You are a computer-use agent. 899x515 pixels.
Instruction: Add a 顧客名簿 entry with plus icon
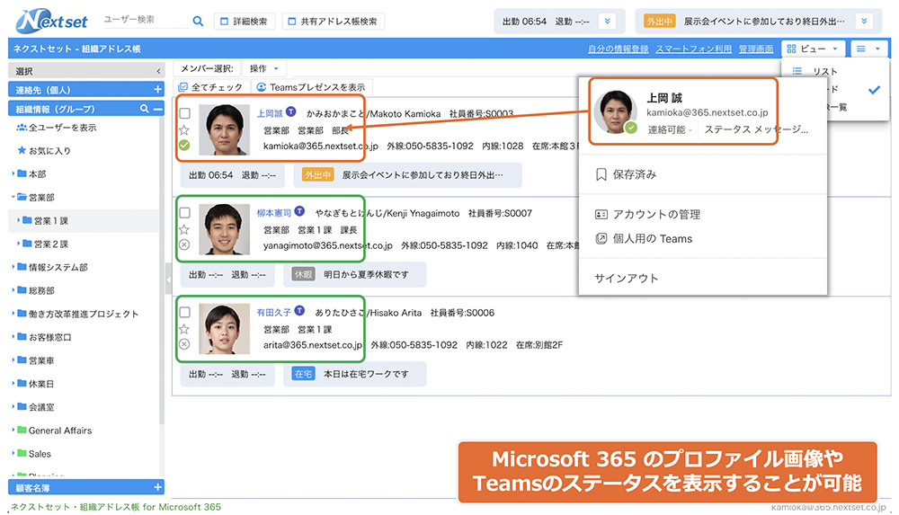157,487
